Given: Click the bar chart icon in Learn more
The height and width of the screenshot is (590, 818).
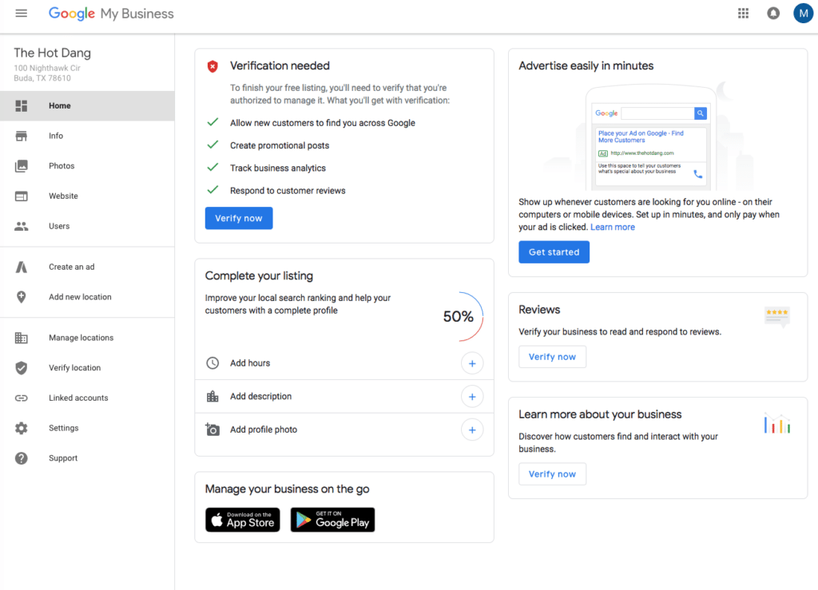Looking at the screenshot, I should click(776, 423).
